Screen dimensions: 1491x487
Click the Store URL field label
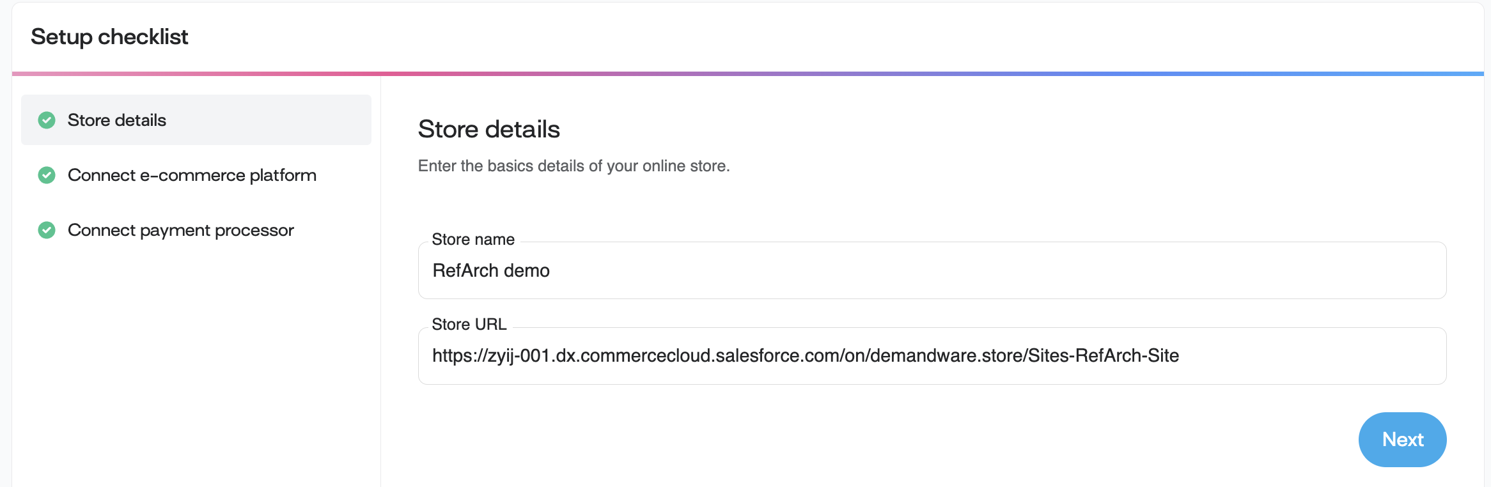(x=468, y=324)
